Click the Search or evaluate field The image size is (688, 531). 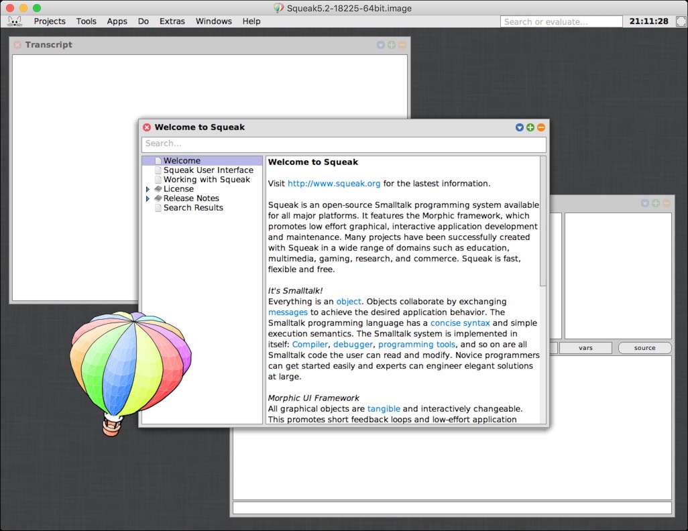(x=561, y=21)
